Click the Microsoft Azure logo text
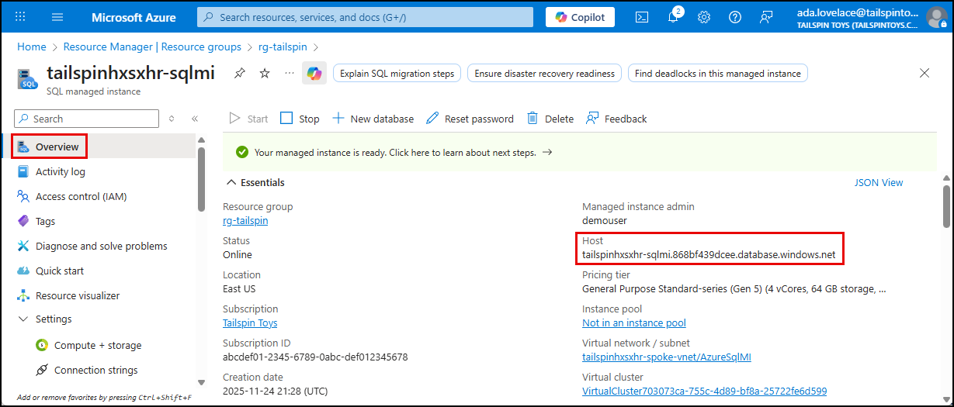954x407 pixels. pos(134,17)
